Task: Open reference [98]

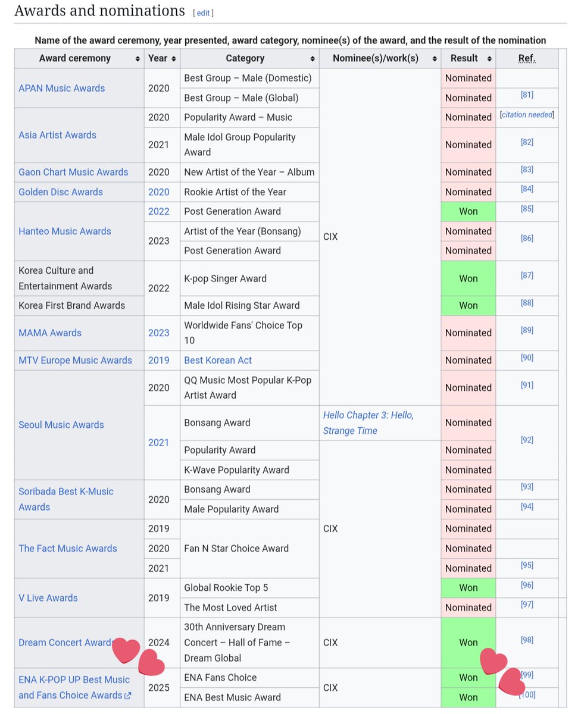Action: tap(527, 640)
